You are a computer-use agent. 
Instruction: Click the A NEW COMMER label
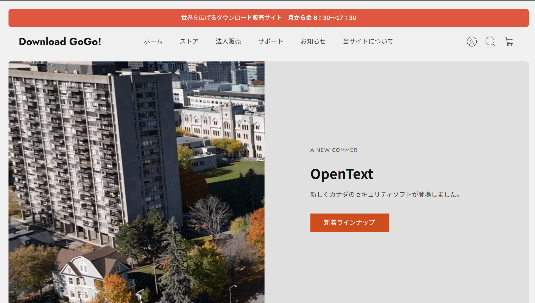point(334,150)
